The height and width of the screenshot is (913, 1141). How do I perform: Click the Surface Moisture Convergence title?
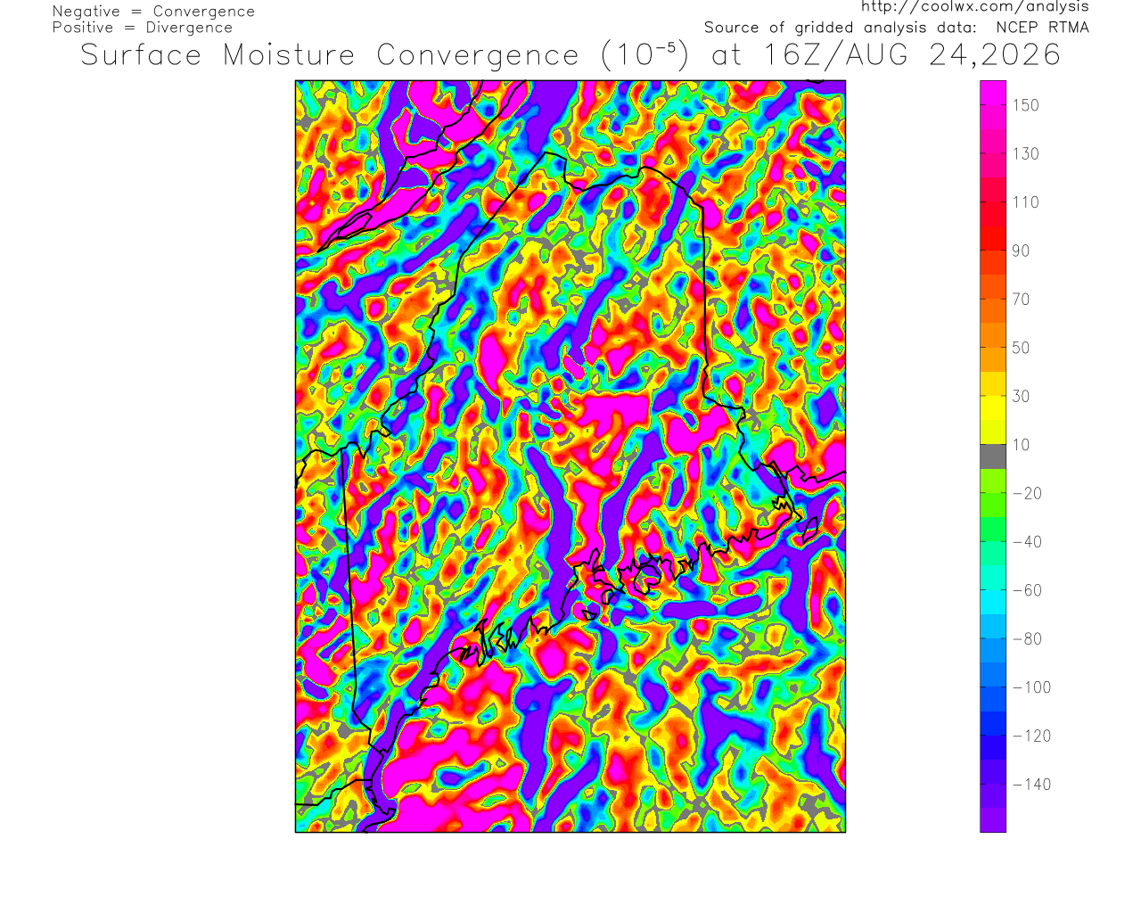(x=330, y=55)
